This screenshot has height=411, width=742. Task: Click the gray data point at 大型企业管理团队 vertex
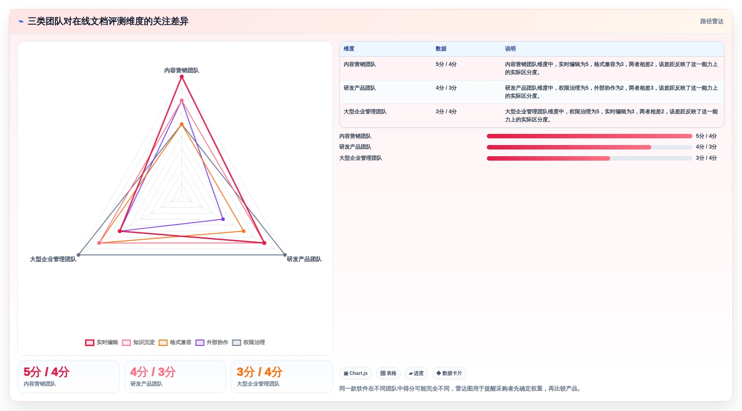tap(79, 255)
